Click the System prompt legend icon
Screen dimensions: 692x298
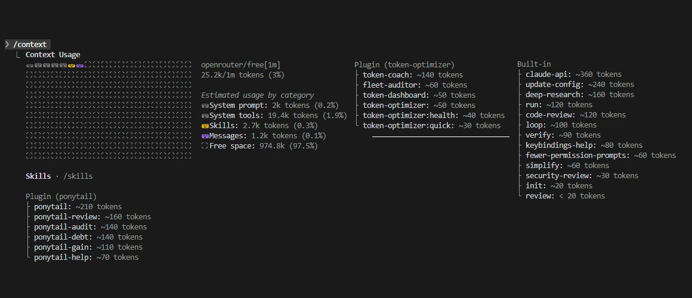[x=205, y=105]
